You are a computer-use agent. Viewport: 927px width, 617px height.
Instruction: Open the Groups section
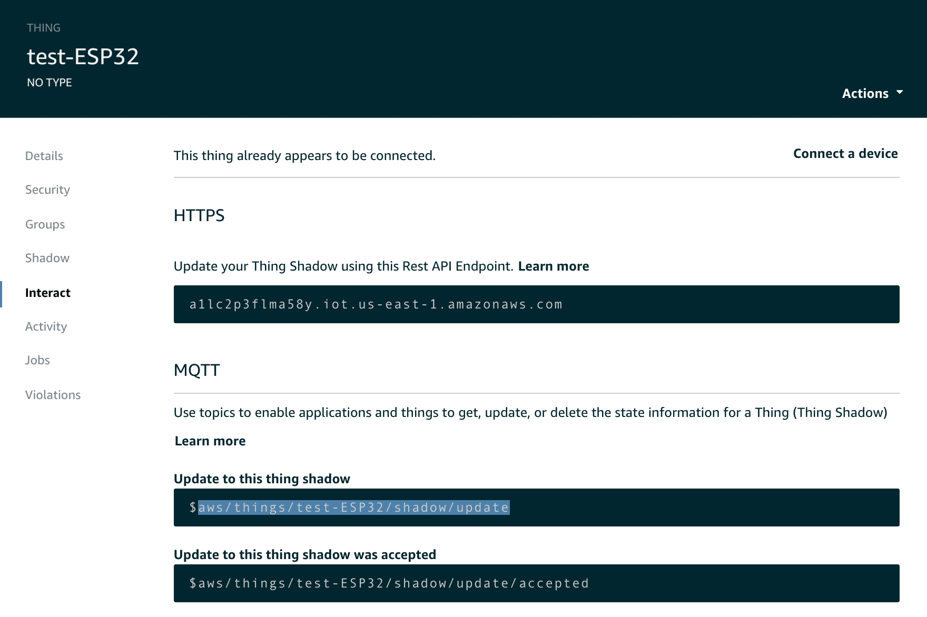tap(45, 224)
